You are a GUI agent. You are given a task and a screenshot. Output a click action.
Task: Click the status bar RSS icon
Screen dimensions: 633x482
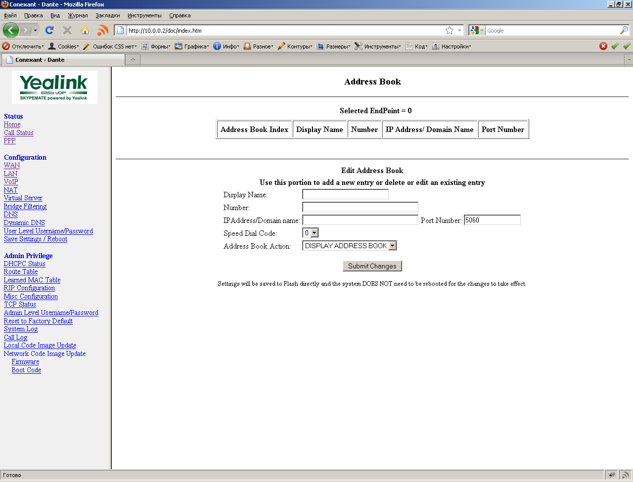[626, 475]
